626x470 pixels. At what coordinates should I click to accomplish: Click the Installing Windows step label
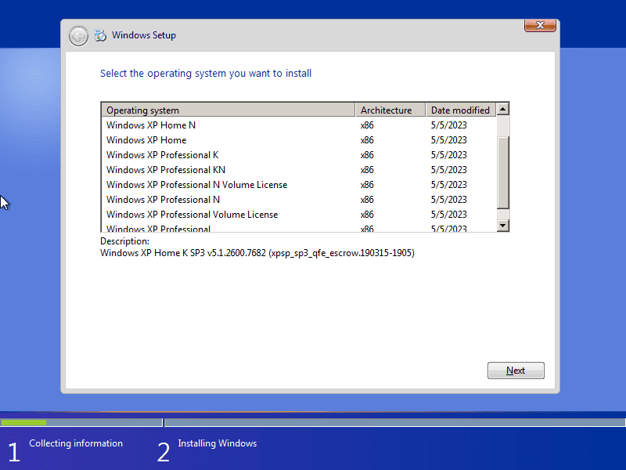[x=218, y=443]
